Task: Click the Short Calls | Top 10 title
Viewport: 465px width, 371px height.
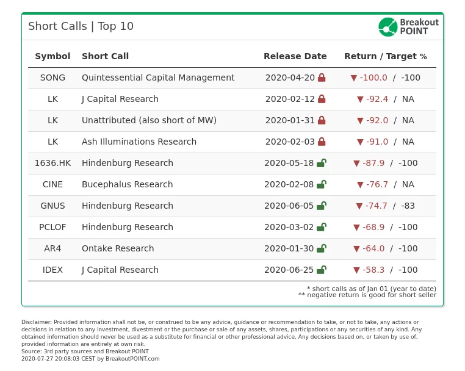Action: click(81, 26)
